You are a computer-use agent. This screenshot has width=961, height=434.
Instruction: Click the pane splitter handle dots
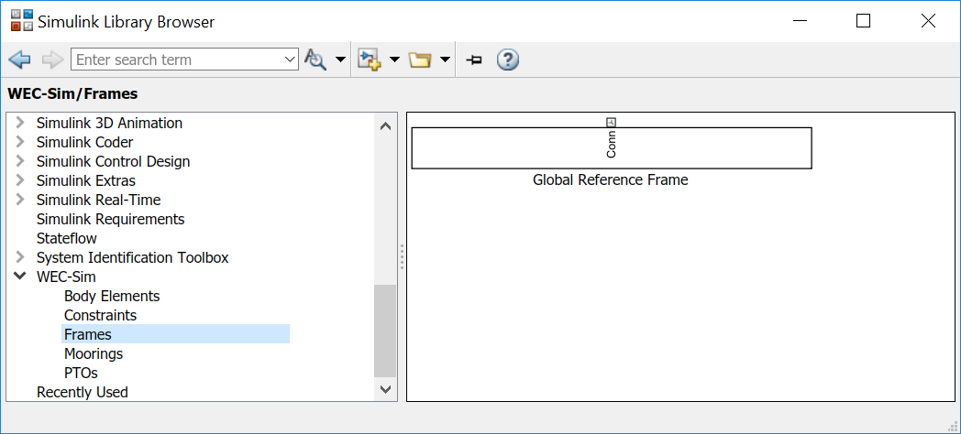tap(402, 257)
